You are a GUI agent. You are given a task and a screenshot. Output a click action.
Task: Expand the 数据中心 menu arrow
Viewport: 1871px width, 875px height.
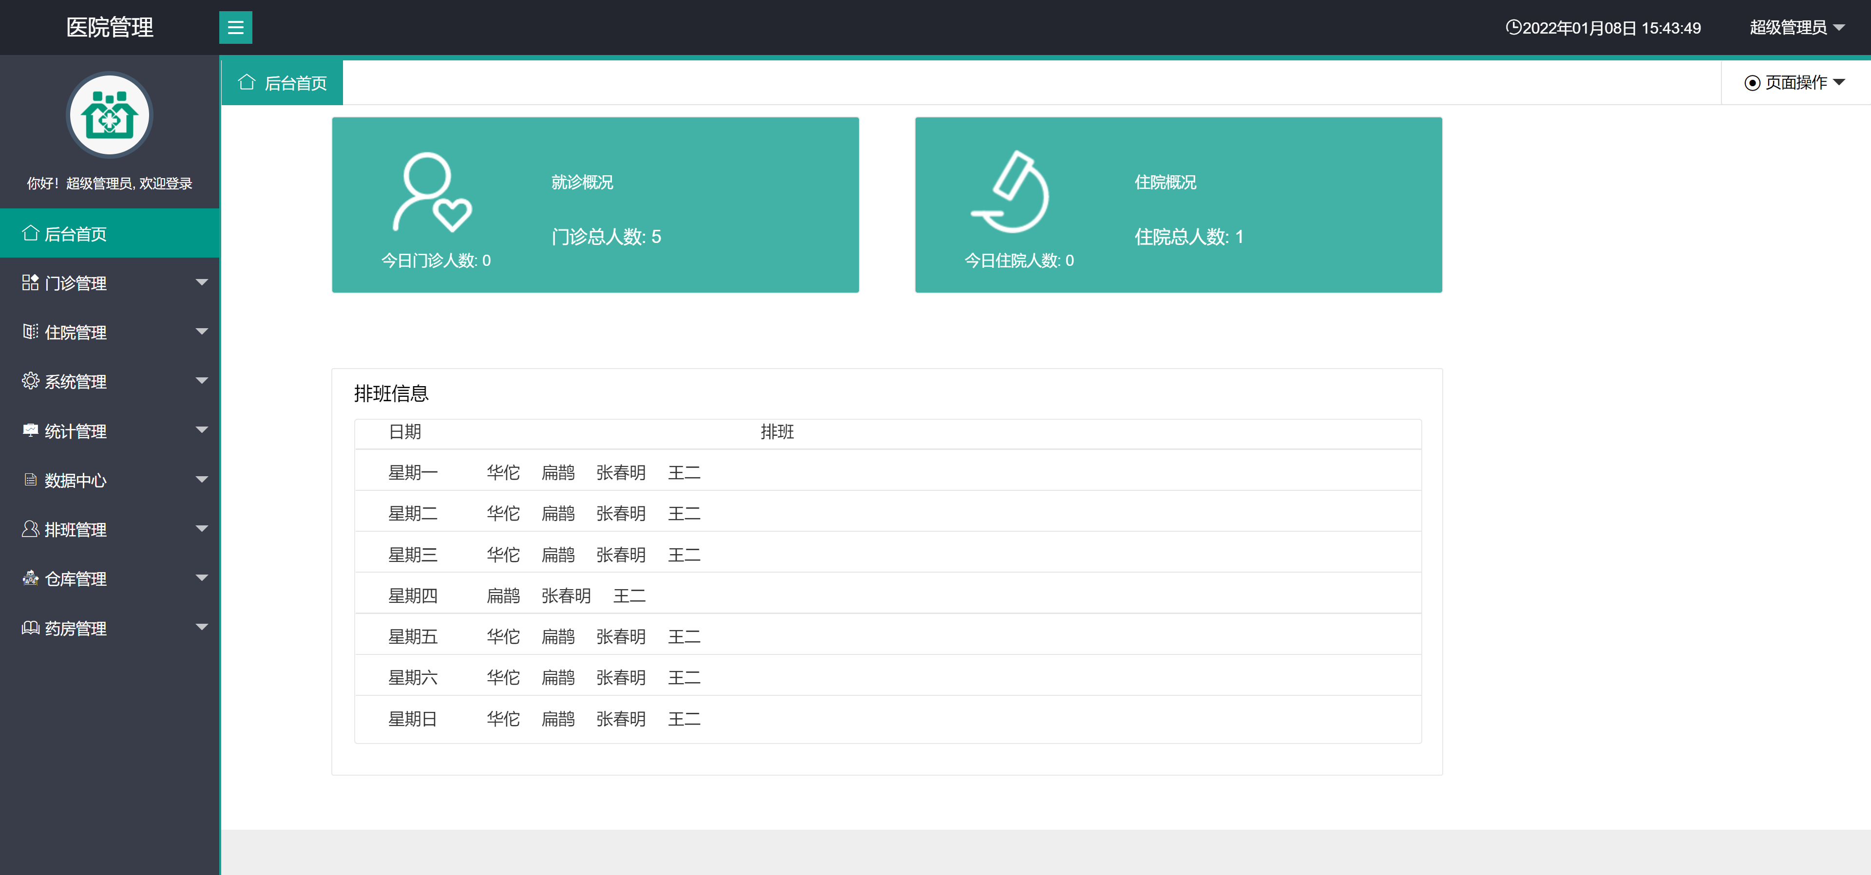202,479
